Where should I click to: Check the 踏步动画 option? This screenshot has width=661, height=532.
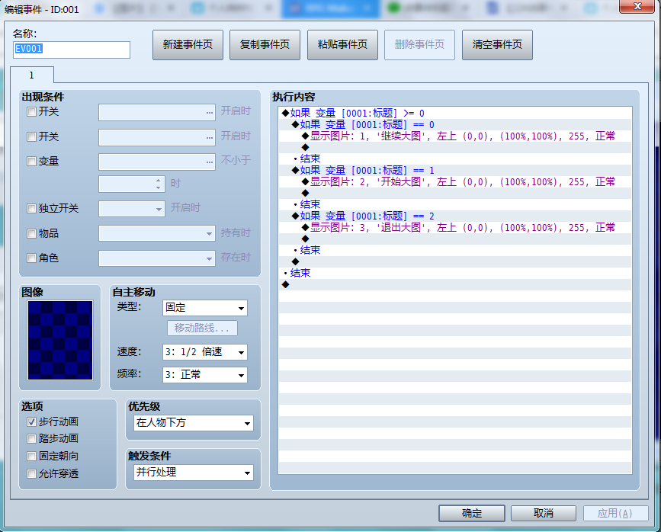31,438
